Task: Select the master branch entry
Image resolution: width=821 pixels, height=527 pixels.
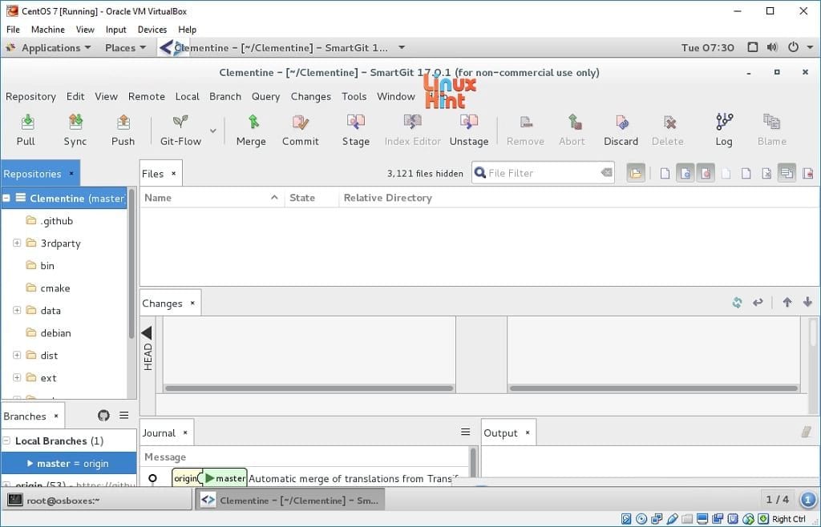Action: point(72,464)
